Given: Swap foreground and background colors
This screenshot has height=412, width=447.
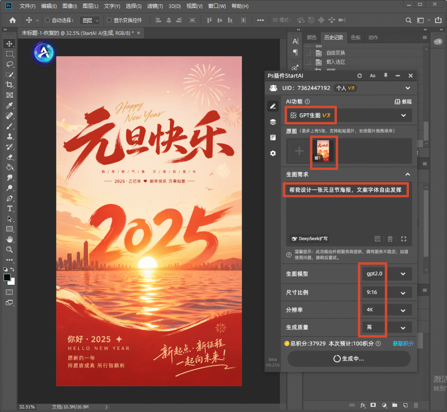Looking at the screenshot, I should tap(12, 269).
